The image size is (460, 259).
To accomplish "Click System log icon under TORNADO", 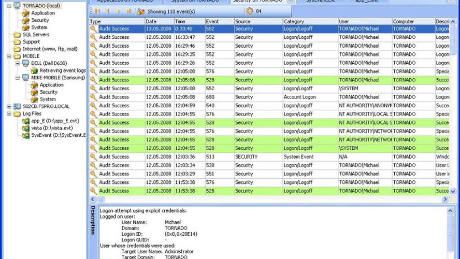I will pos(26,27).
